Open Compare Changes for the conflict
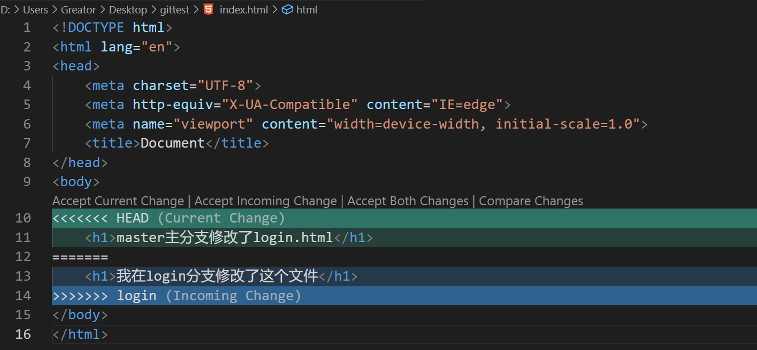Screen dimensions: 757x350 pos(531,201)
